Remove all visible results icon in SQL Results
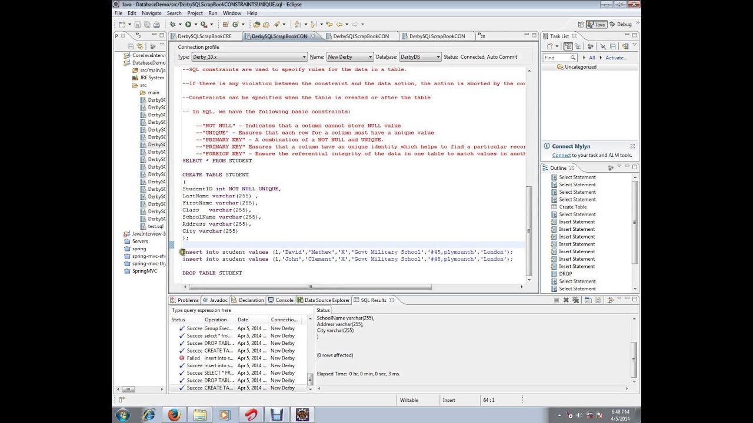Viewport: 753px width, 423px height. point(577,300)
